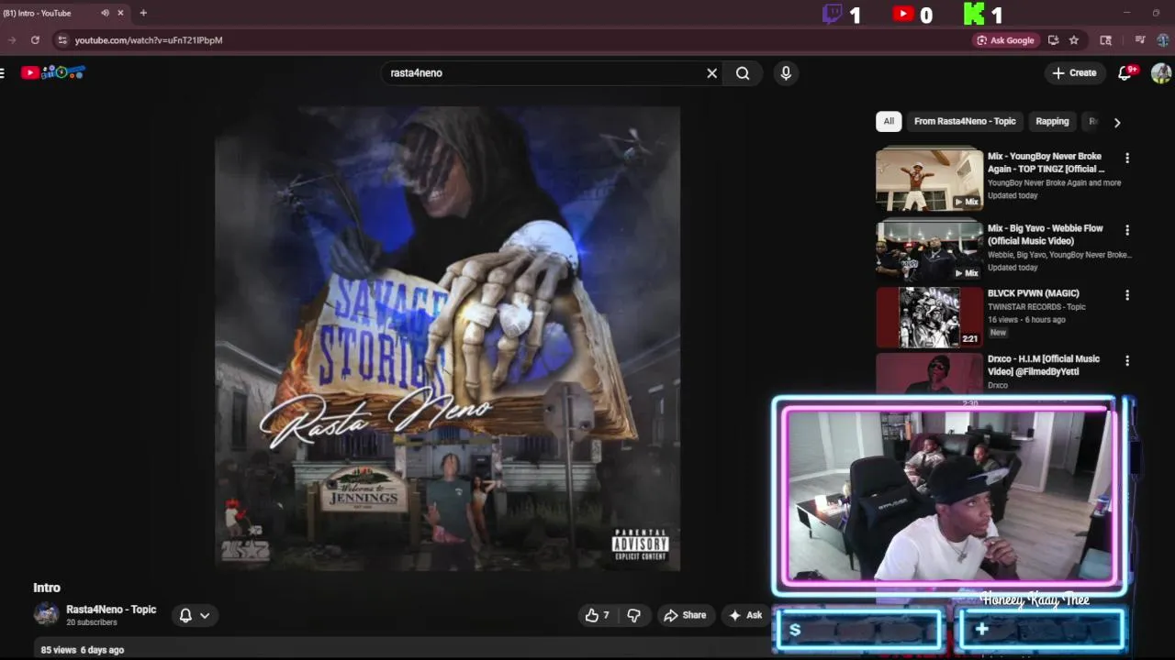1175x660 pixels.
Task: Open options for YoungBoy mix
Action: coord(1127,159)
